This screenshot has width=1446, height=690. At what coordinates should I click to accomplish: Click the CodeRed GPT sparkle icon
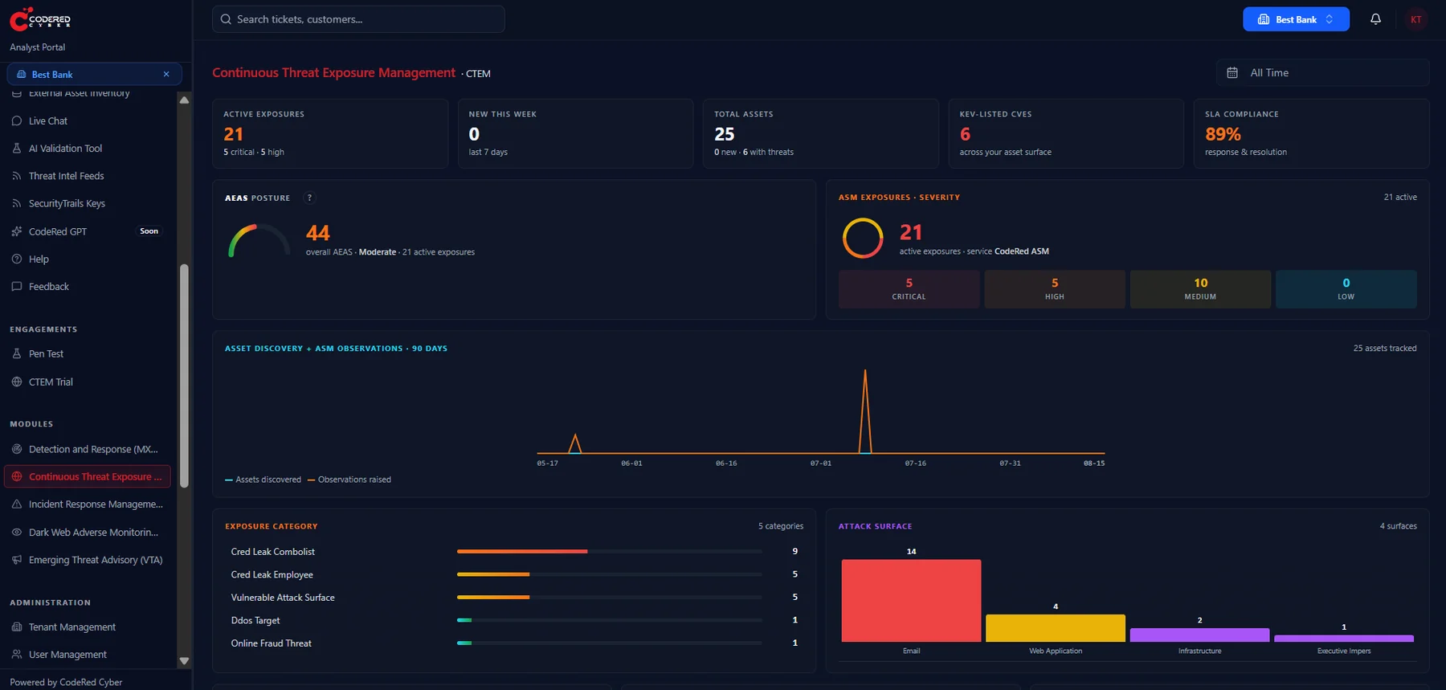(x=17, y=231)
